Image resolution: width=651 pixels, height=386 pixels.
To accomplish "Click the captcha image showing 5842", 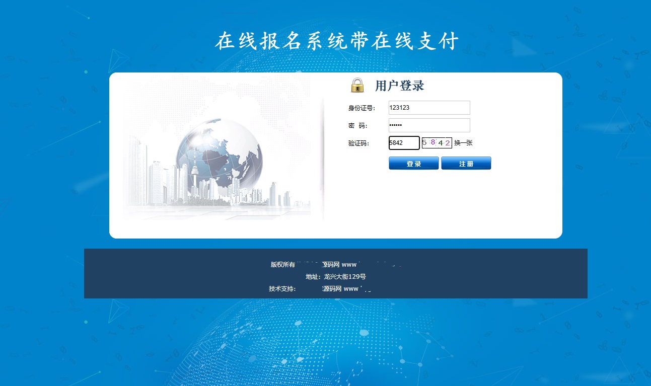I will tap(437, 143).
